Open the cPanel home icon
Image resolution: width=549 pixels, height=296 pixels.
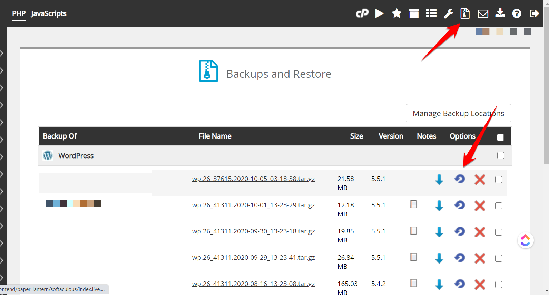(x=362, y=13)
